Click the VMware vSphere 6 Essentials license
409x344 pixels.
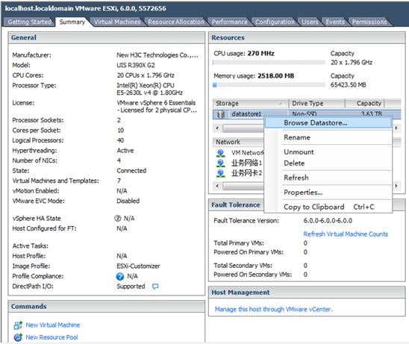coord(157,107)
